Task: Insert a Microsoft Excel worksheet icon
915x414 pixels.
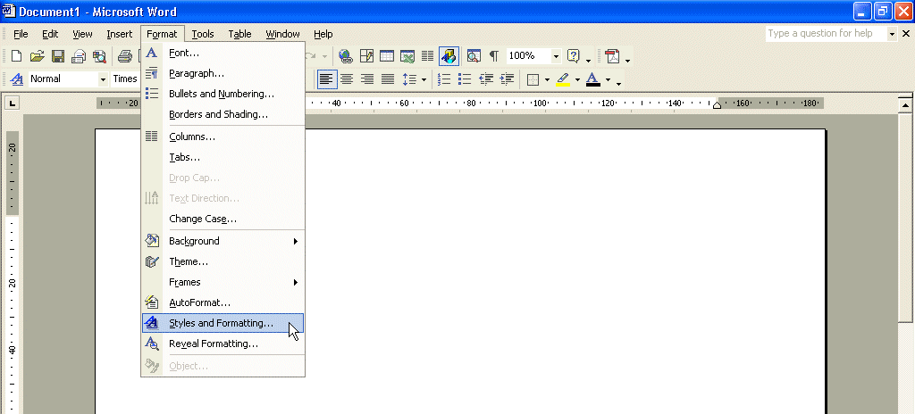Action: pos(407,56)
